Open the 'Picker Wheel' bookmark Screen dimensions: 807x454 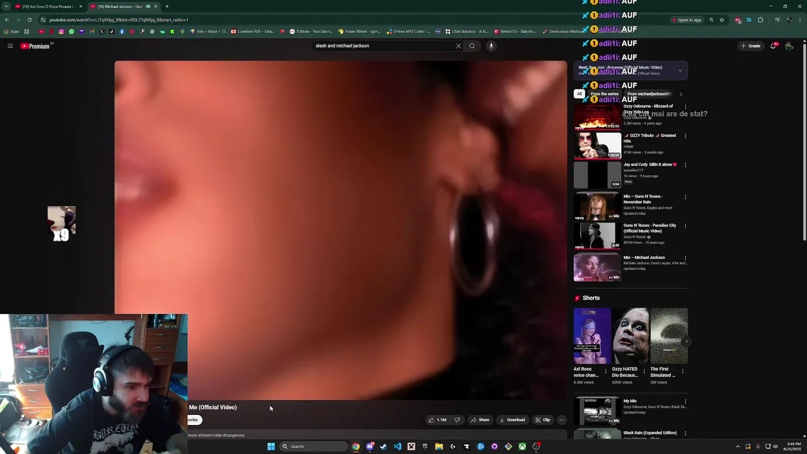click(x=359, y=32)
